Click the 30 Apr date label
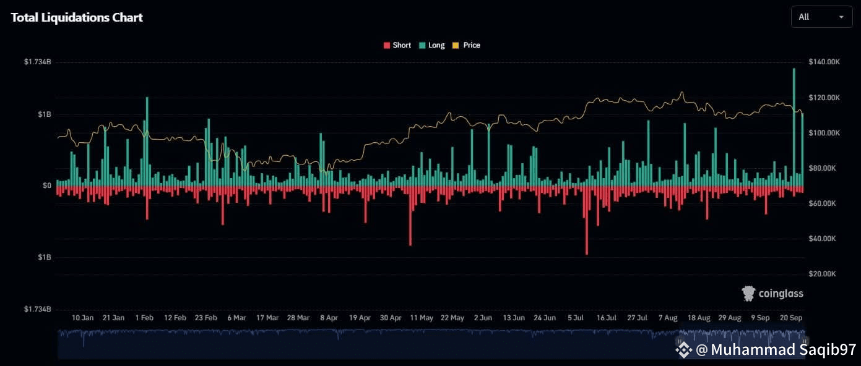Viewport: 861px width, 366px height. click(x=391, y=318)
